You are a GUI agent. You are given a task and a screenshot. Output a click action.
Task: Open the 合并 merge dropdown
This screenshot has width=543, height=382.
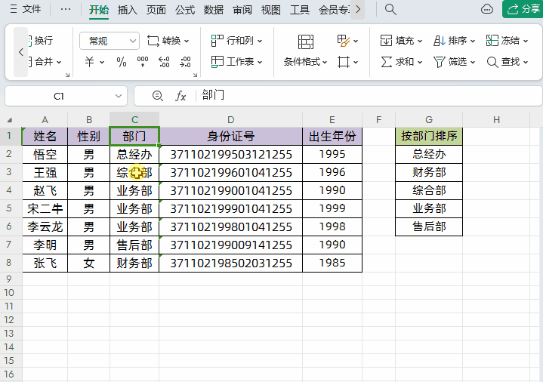pyautogui.click(x=45, y=62)
